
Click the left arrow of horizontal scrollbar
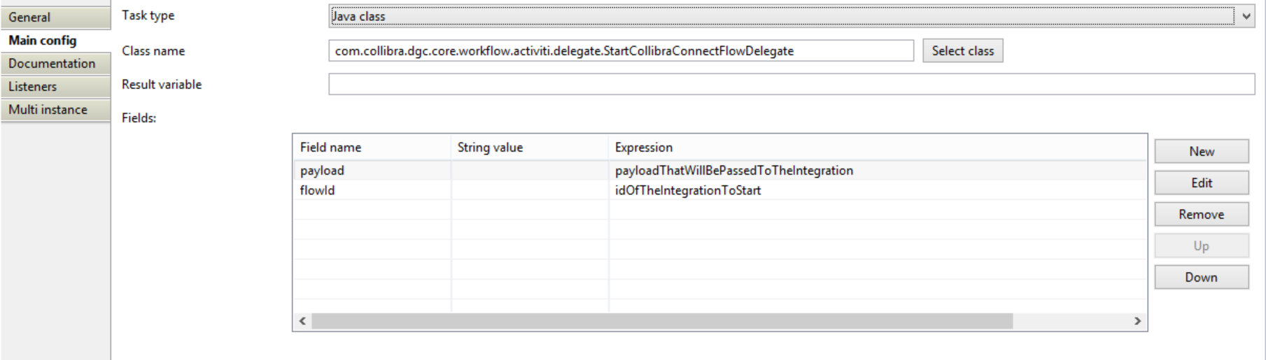pyautogui.click(x=302, y=321)
